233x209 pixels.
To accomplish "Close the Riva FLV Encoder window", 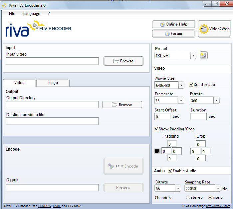I will pos(227,4).
